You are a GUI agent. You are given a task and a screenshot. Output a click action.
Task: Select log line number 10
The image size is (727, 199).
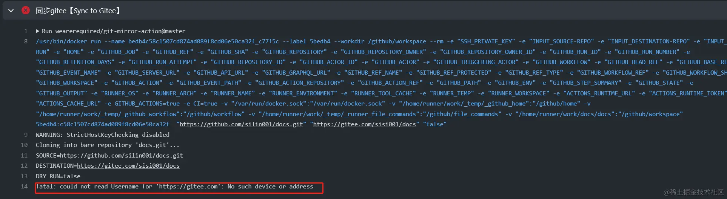coord(24,145)
